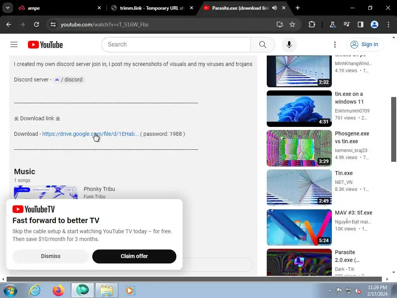Click the 'Phosgene.exe vs tin.exe' title
397x298 pixels.
pos(352,137)
